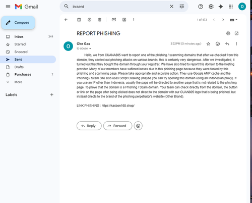
Task: Create a new label with plus icon
Action: point(52,95)
